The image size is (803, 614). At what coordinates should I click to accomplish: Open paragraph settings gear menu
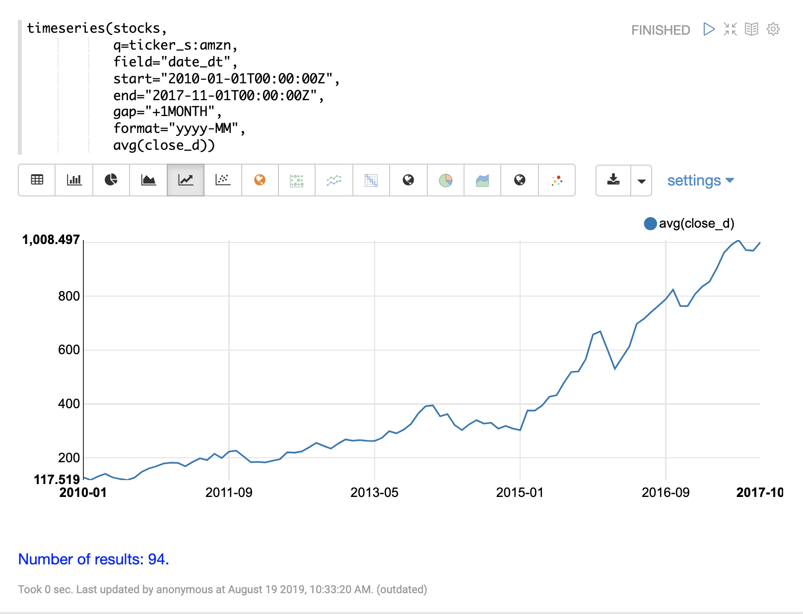[773, 29]
